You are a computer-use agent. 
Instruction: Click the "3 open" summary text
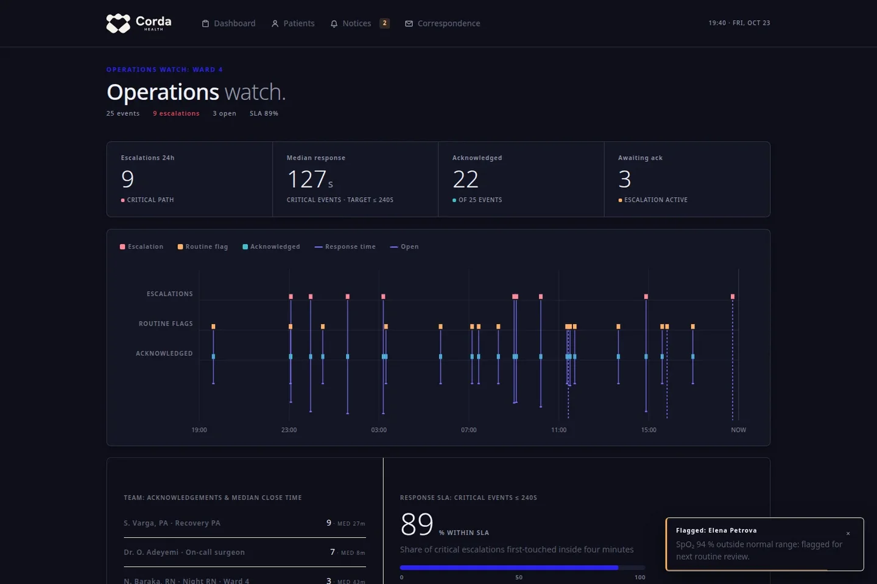click(x=224, y=114)
